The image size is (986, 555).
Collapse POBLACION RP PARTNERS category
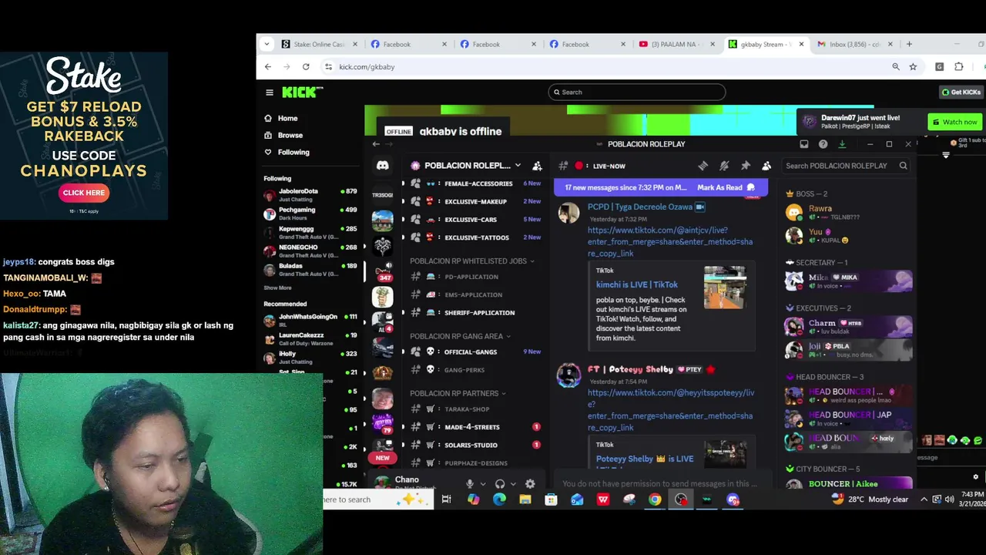point(458,393)
